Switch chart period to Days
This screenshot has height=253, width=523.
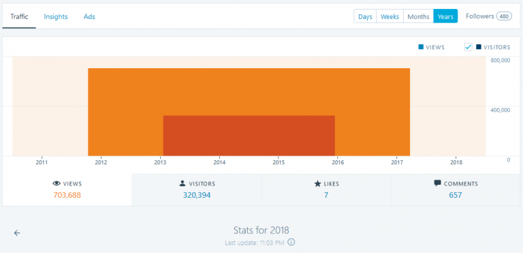(x=365, y=16)
